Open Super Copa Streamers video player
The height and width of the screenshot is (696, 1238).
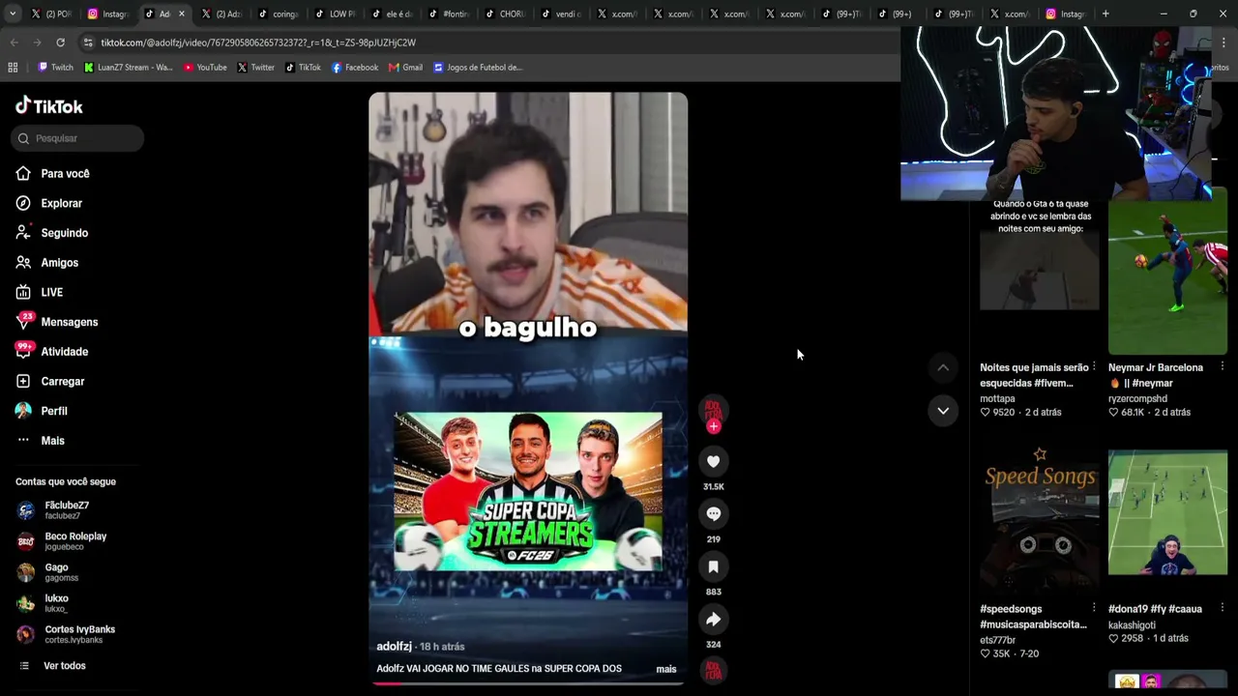[x=528, y=389]
